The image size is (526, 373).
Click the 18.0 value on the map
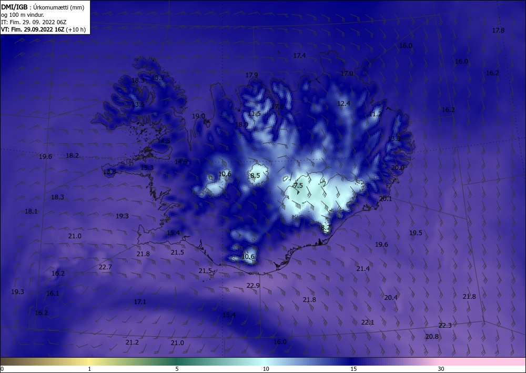pyautogui.click(x=241, y=125)
